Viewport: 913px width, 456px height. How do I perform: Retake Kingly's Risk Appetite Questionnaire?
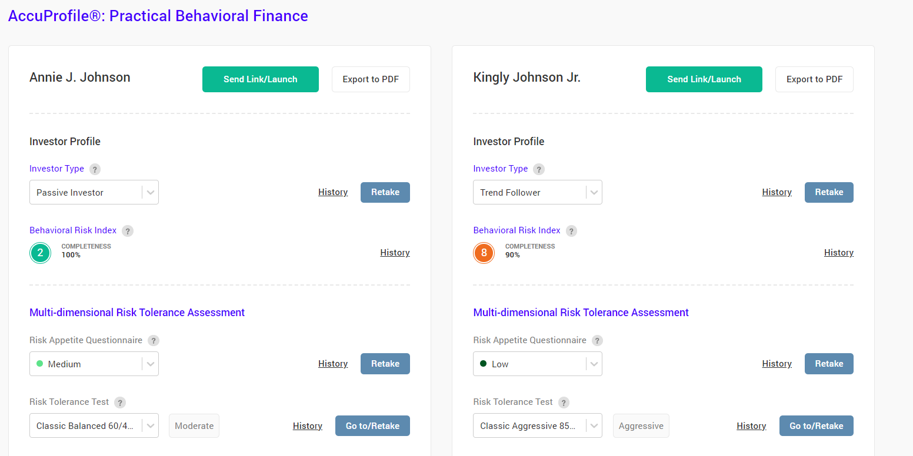click(829, 364)
